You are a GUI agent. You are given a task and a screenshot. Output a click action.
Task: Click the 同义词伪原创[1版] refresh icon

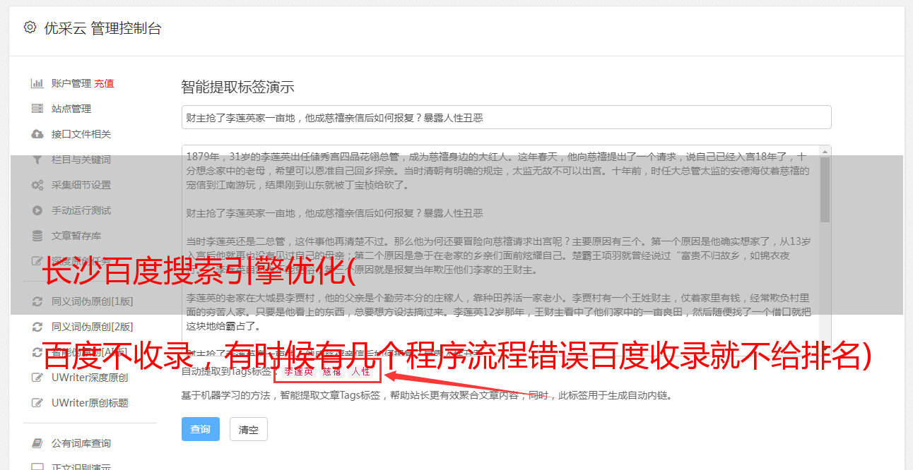[x=37, y=301]
